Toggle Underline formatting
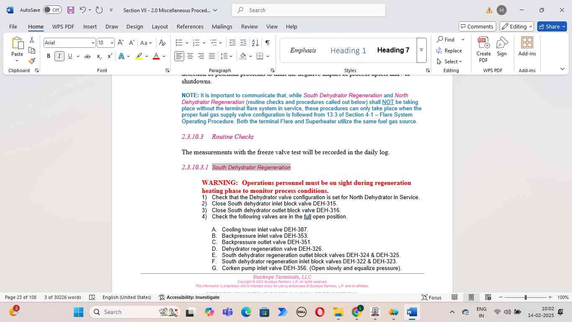Image resolution: width=572 pixels, height=322 pixels. click(70, 56)
